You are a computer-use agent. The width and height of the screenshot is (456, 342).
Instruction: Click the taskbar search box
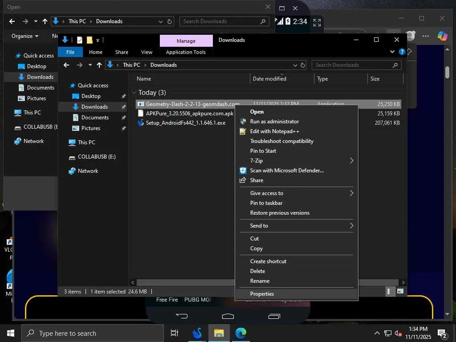(93, 333)
